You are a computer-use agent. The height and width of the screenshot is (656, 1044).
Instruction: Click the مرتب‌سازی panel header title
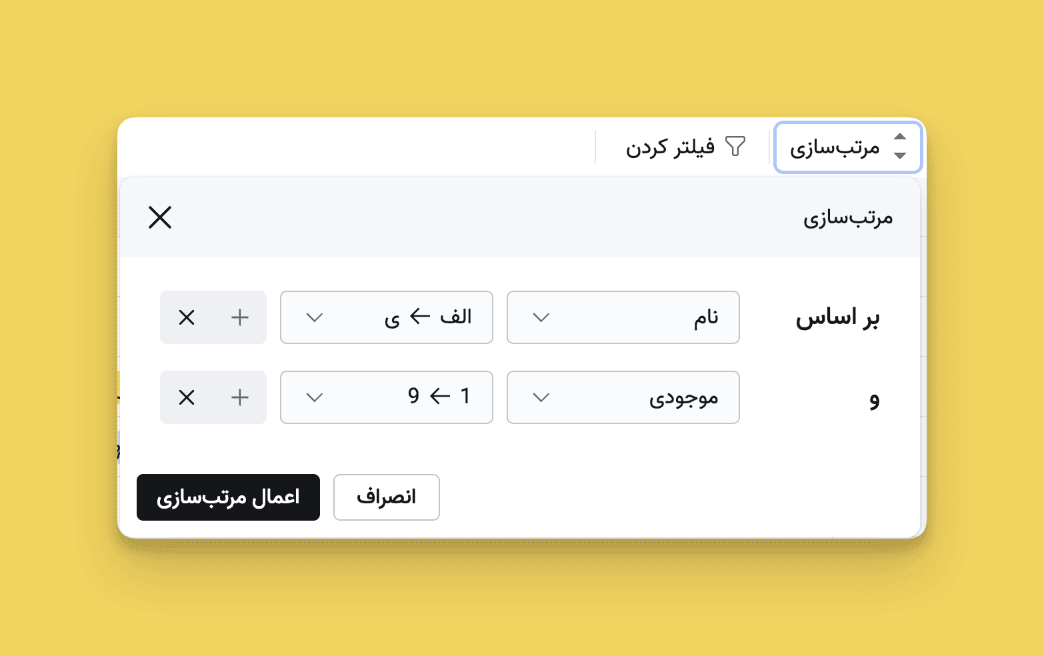847,218
